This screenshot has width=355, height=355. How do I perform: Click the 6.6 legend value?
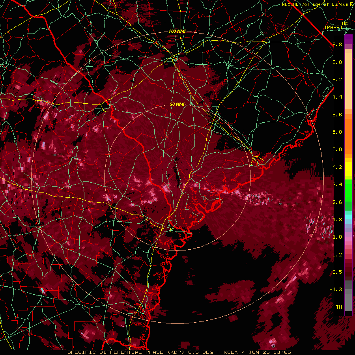(x=337, y=114)
